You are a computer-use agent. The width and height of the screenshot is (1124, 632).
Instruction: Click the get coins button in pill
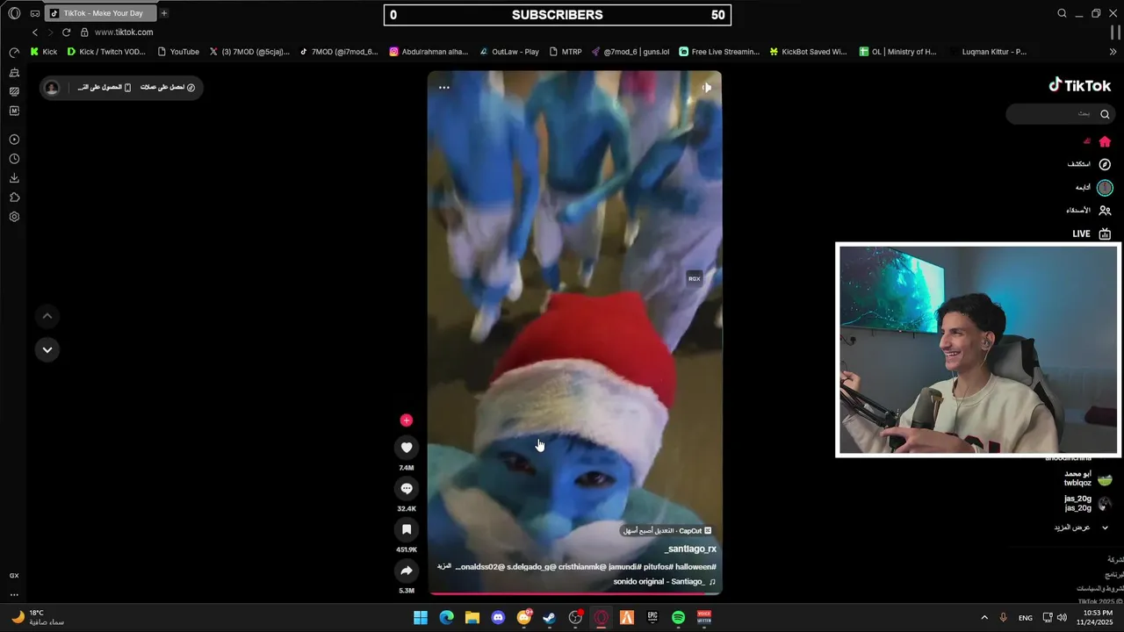coord(168,88)
